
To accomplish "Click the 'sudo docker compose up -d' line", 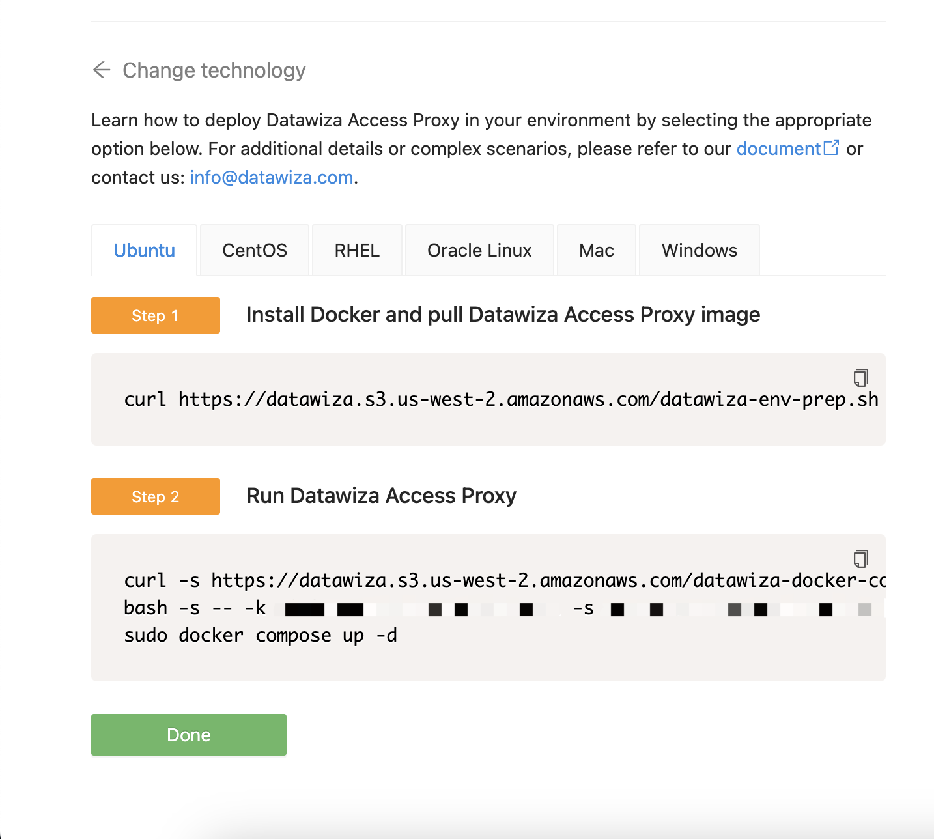I will tap(261, 635).
